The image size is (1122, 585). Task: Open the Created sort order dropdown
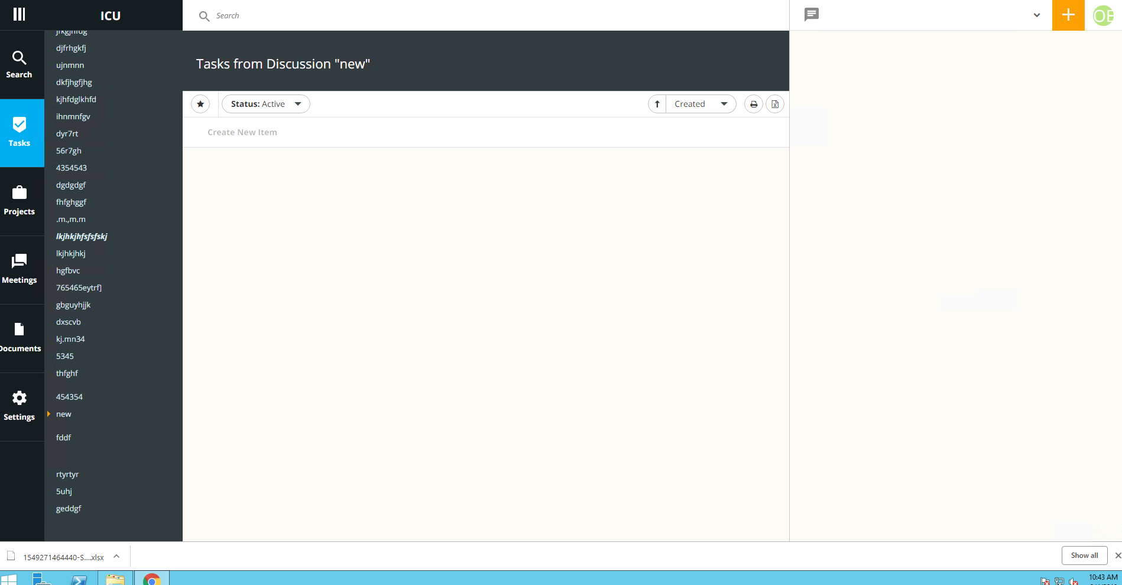(x=701, y=103)
